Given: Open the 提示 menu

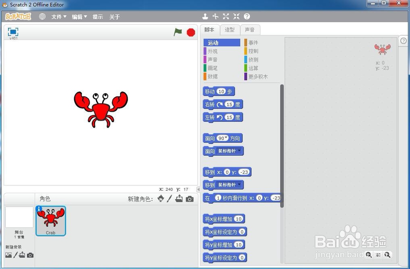Looking at the screenshot, I should click(x=98, y=17).
